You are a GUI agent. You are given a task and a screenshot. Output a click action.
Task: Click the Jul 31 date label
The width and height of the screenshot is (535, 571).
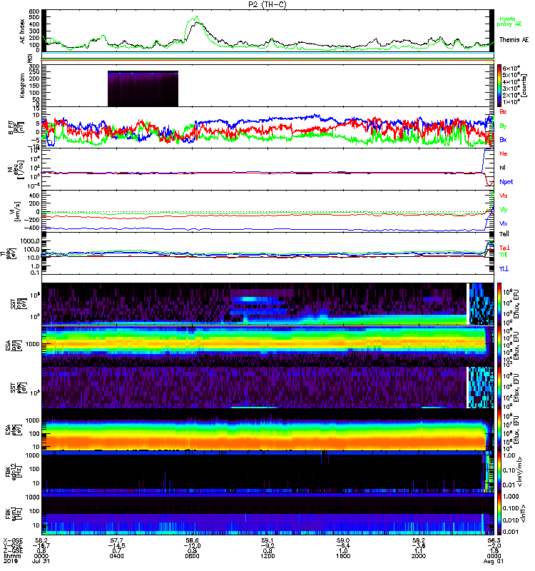(x=41, y=561)
